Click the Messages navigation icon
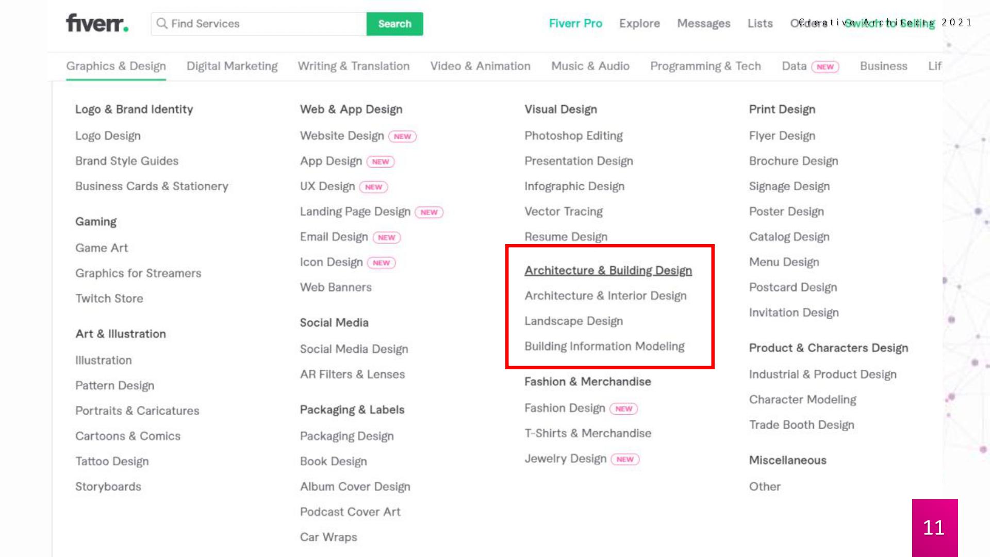The height and width of the screenshot is (557, 990). coord(703,23)
